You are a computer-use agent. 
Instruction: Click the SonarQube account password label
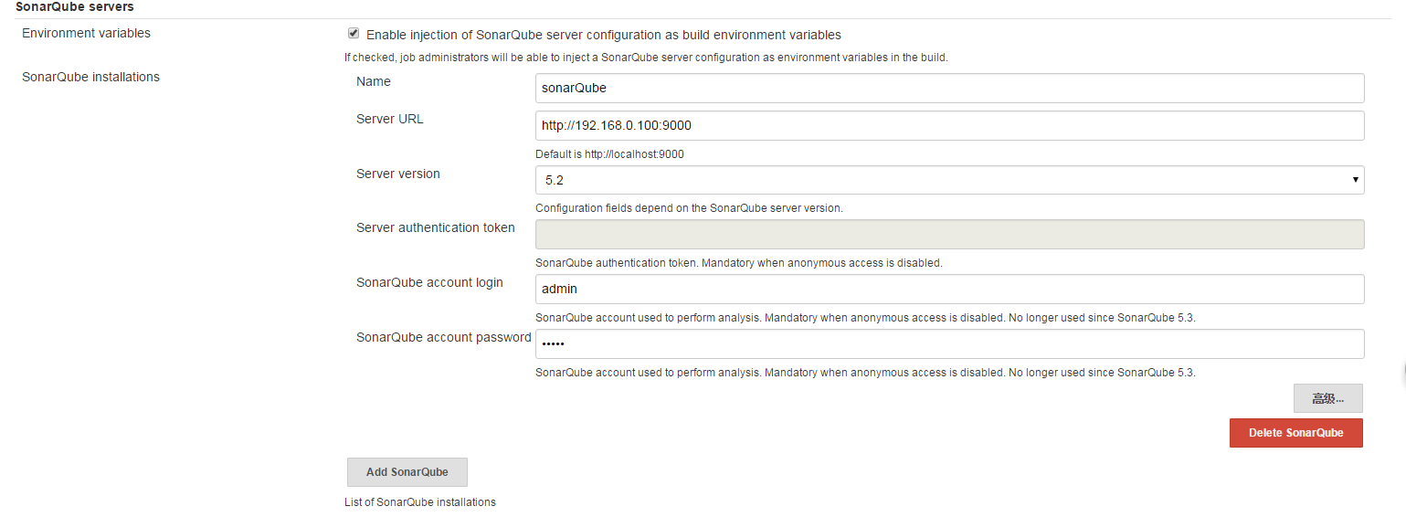(444, 337)
